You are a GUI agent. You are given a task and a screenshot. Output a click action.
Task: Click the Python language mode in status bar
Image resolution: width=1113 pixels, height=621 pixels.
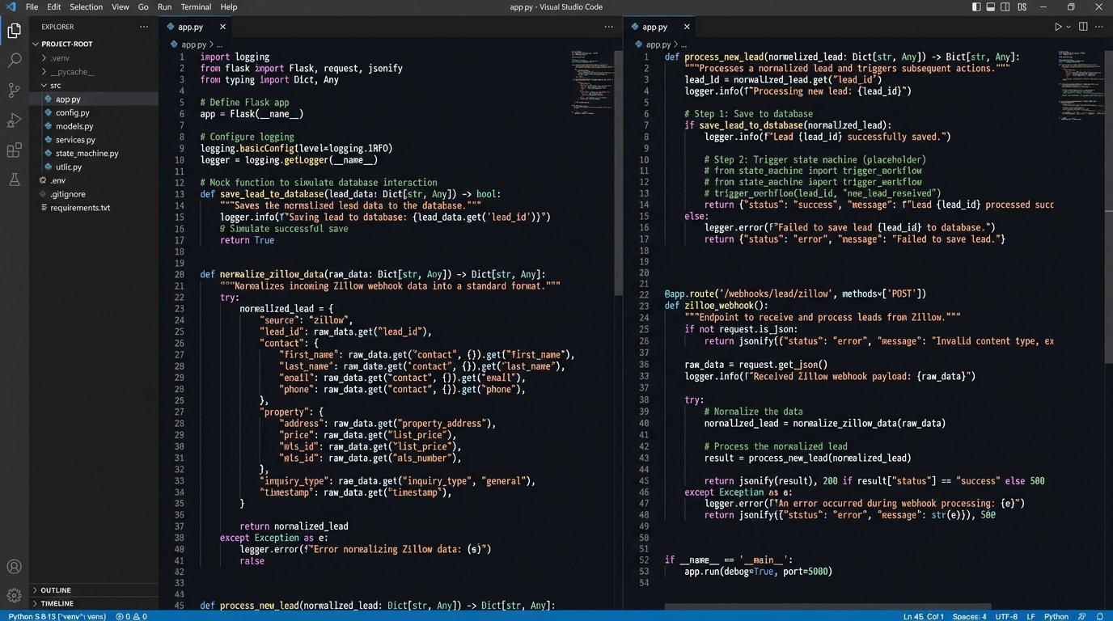(x=1056, y=616)
